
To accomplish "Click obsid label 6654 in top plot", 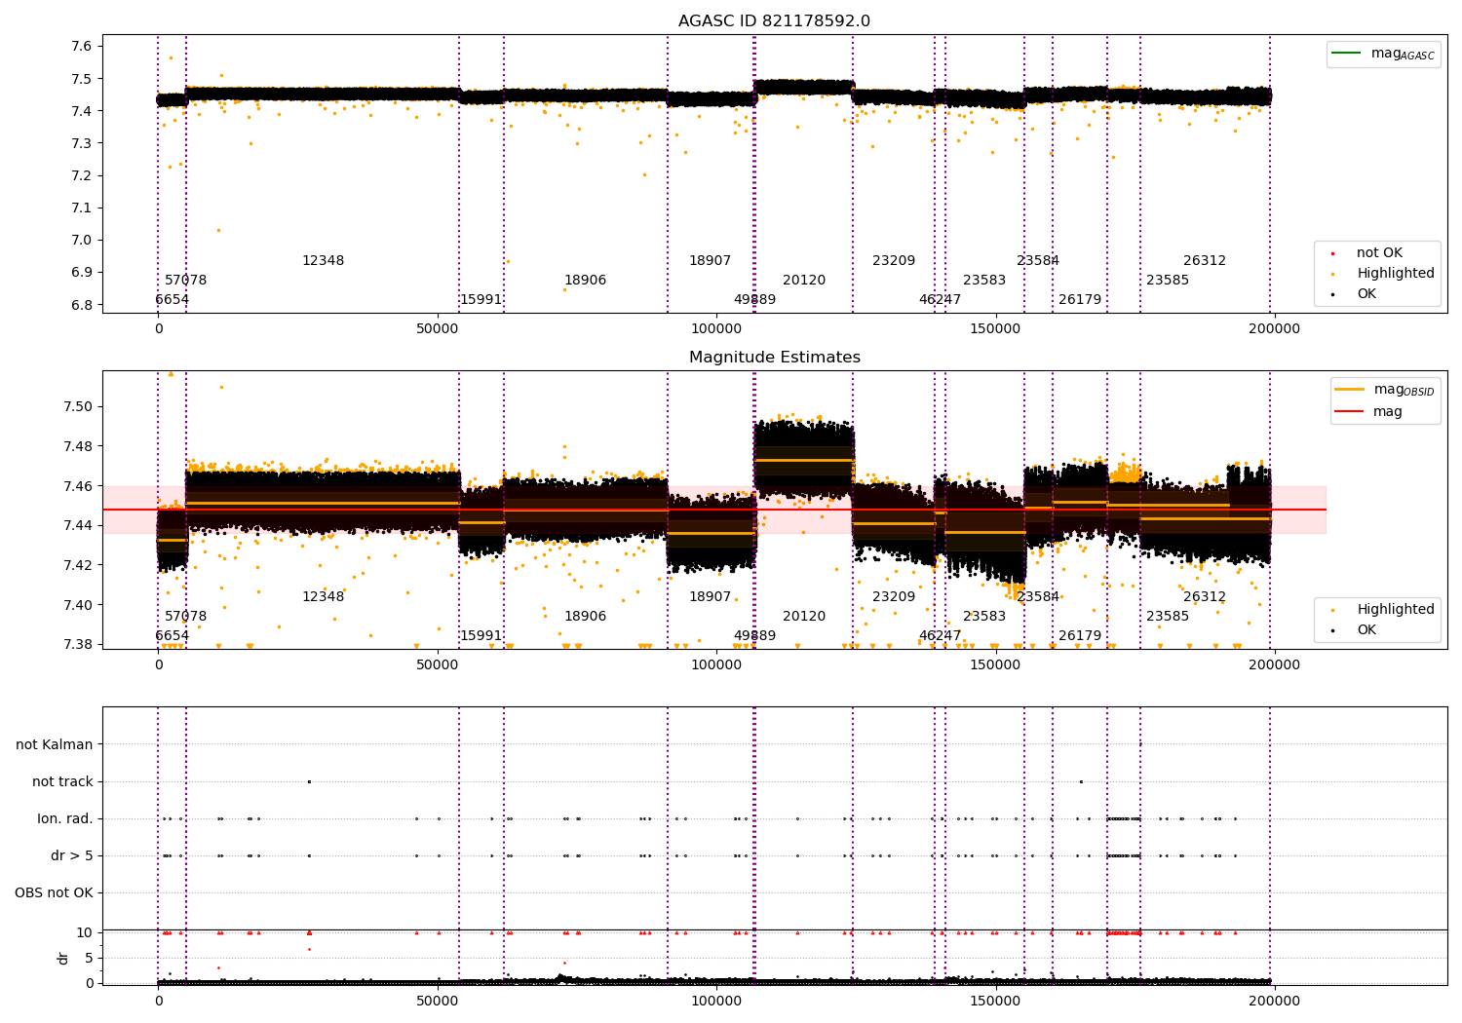I will 173,300.
